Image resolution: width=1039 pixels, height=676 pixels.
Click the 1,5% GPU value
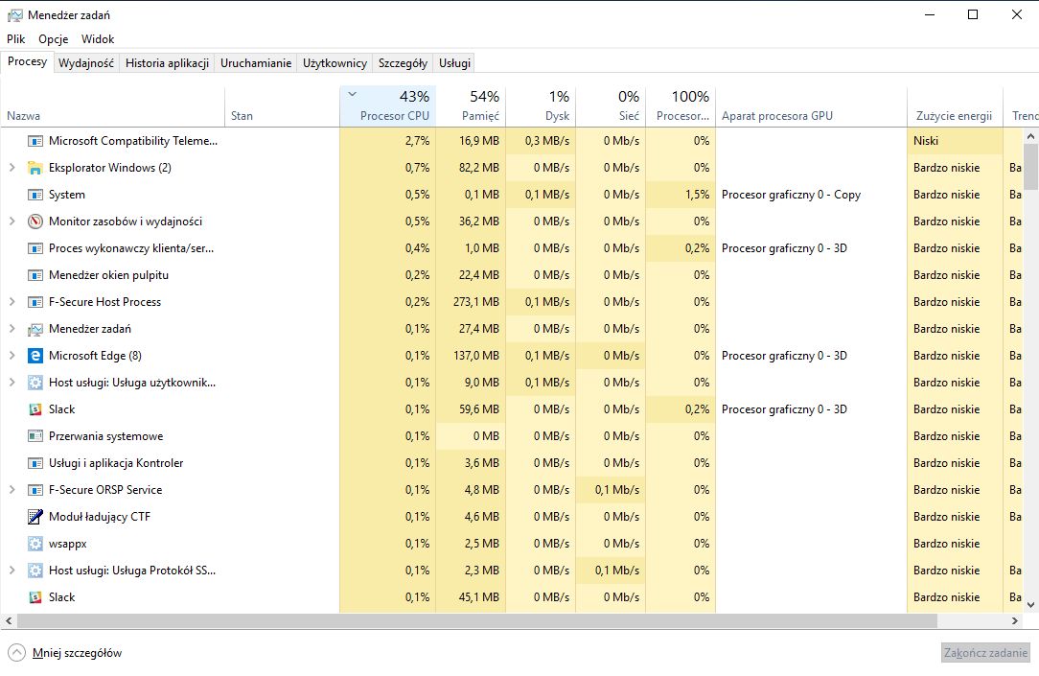[697, 195]
